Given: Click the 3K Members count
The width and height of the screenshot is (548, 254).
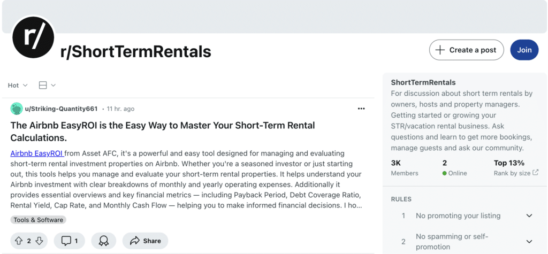Looking at the screenshot, I should [405, 168].
